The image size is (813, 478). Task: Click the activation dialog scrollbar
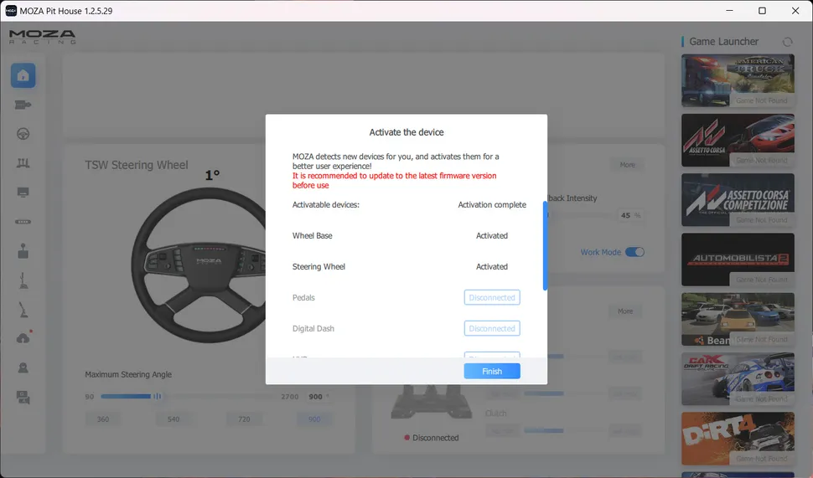545,245
